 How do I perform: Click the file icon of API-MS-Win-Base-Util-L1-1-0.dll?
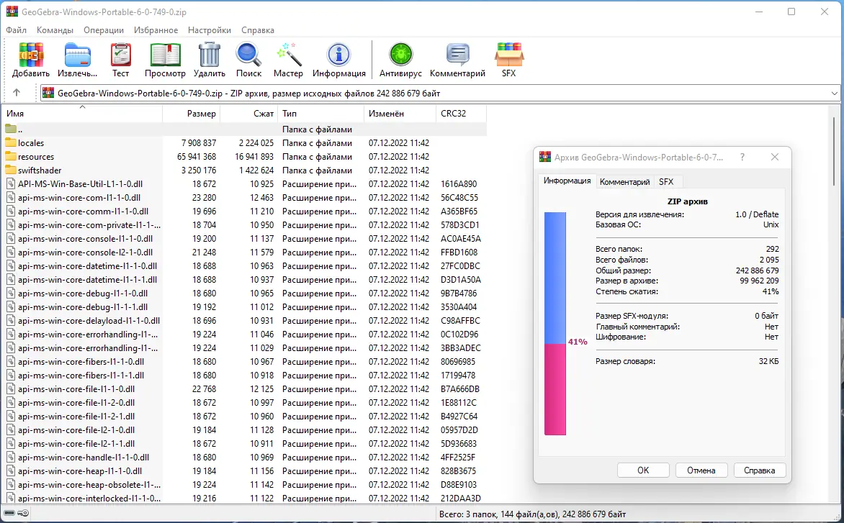11,184
